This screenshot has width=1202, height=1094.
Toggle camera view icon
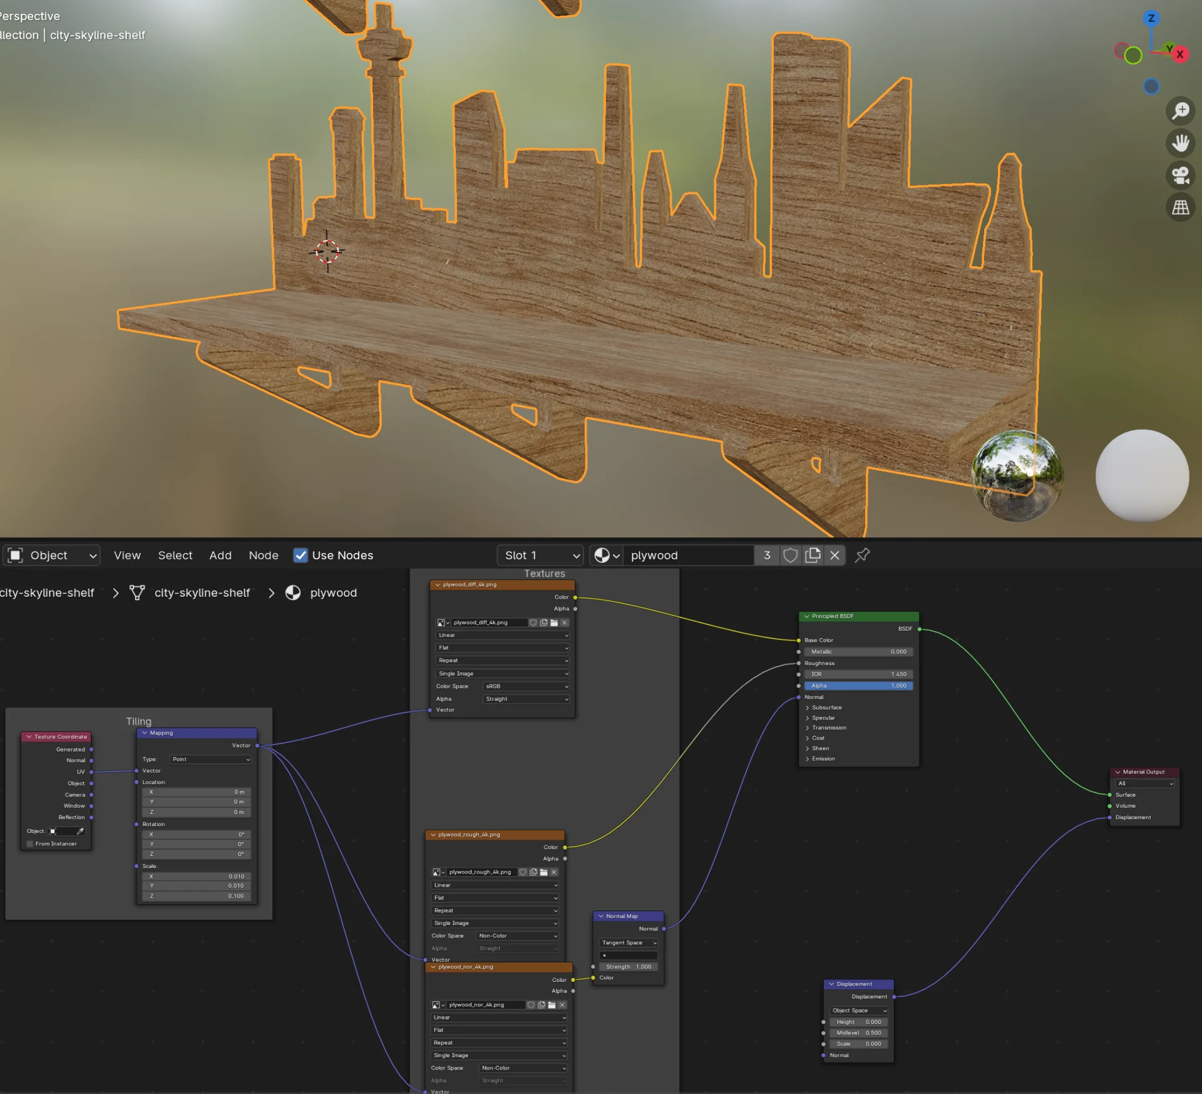pyautogui.click(x=1180, y=175)
